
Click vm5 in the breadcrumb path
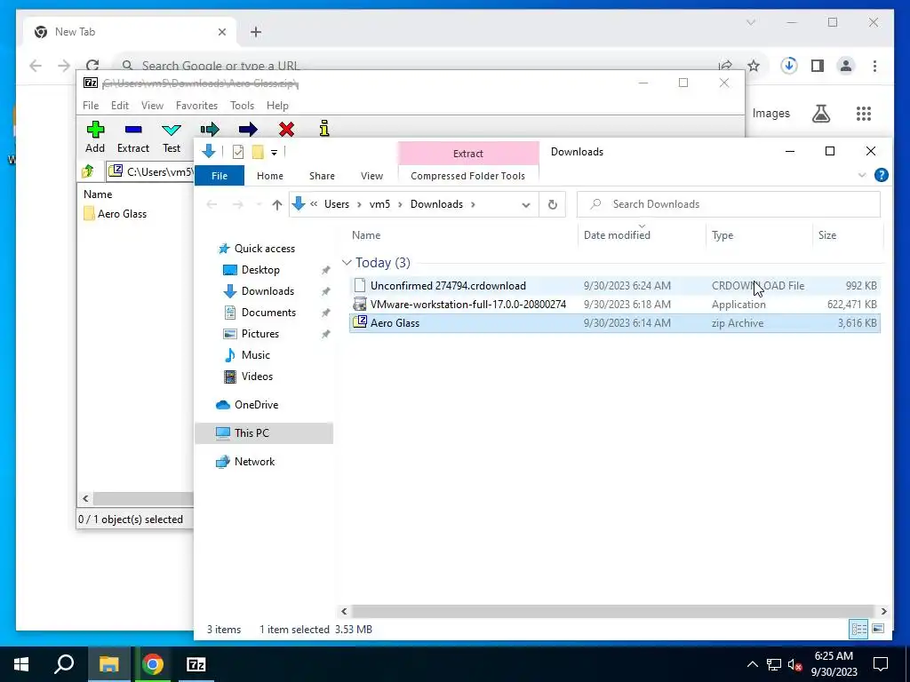[x=379, y=204]
